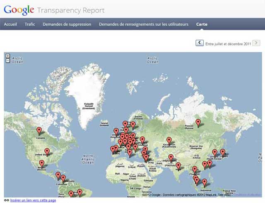This screenshot has height=203, width=265.
Task: Click the map pin over United States
Action: (47, 152)
